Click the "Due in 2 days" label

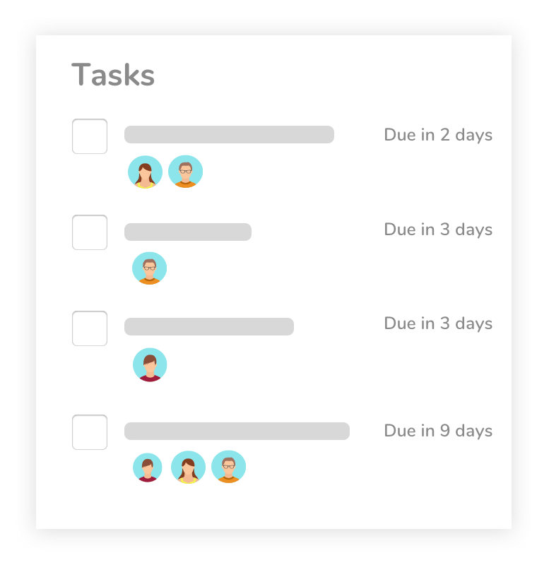pyautogui.click(x=438, y=135)
